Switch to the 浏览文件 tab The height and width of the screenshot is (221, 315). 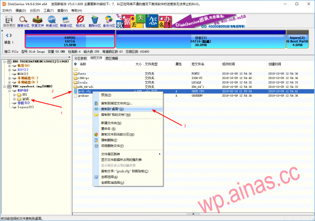(96, 58)
